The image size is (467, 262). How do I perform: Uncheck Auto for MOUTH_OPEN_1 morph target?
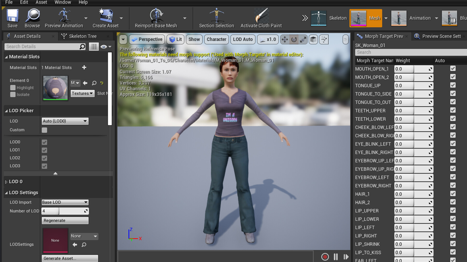pyautogui.click(x=453, y=68)
